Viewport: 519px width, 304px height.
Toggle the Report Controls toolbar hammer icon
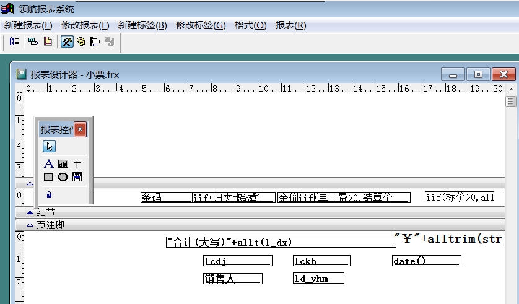point(67,41)
